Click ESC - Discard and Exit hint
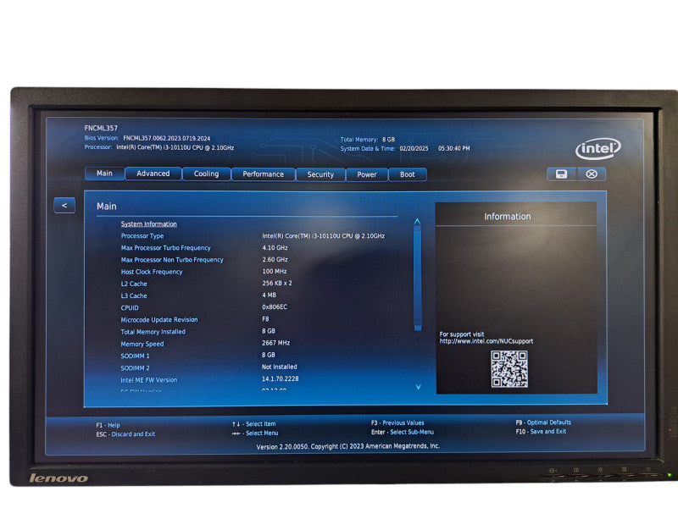678x508 pixels. tap(125, 434)
